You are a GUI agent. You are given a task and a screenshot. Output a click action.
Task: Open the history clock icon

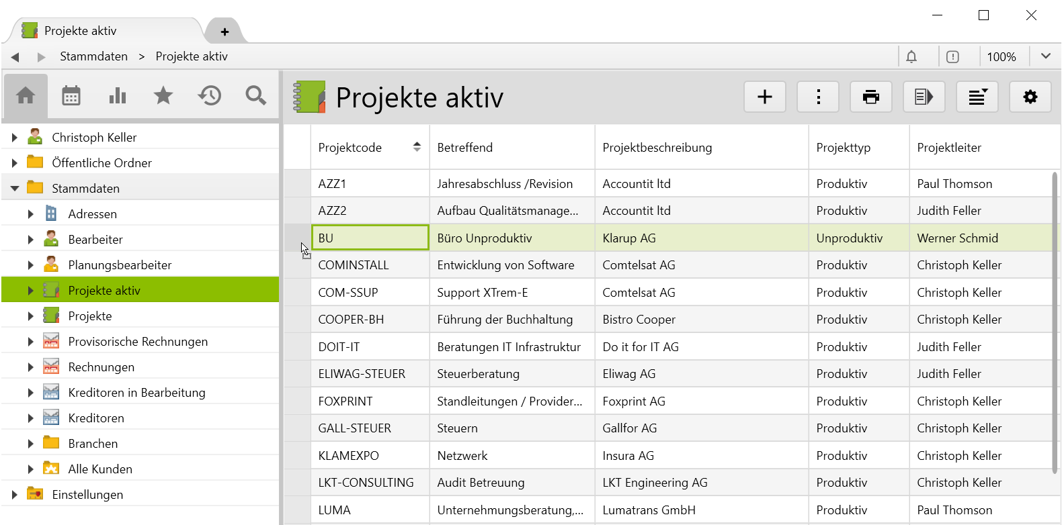point(210,96)
